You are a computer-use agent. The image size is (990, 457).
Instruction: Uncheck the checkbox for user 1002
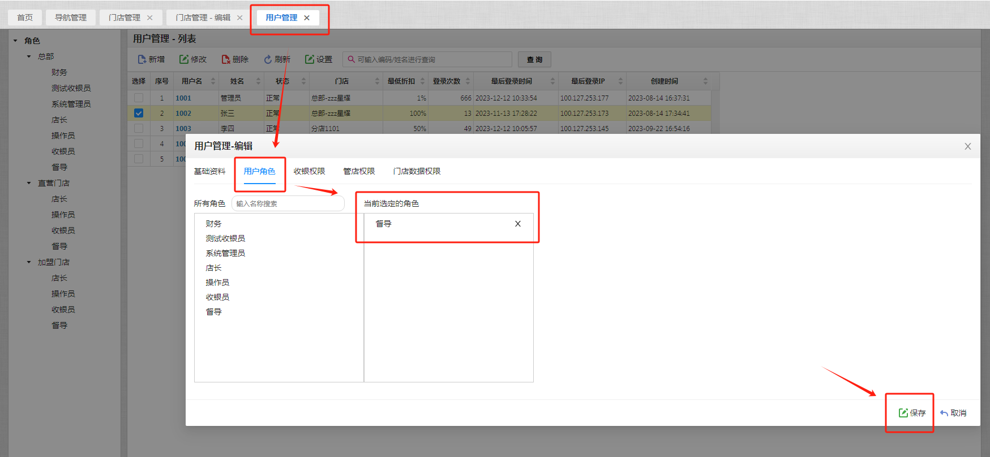[139, 113]
